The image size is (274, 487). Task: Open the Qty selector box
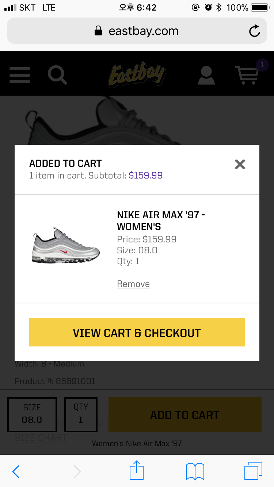point(81,414)
